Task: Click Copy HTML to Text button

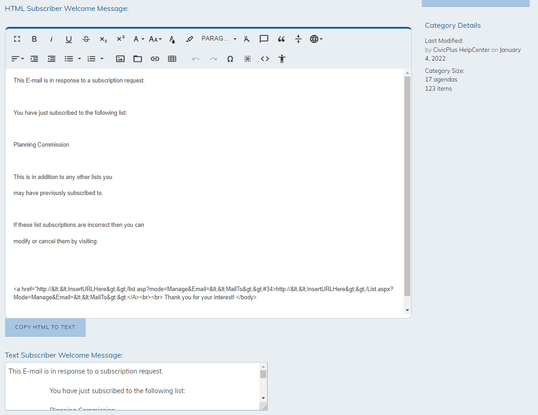Action: 45,327
